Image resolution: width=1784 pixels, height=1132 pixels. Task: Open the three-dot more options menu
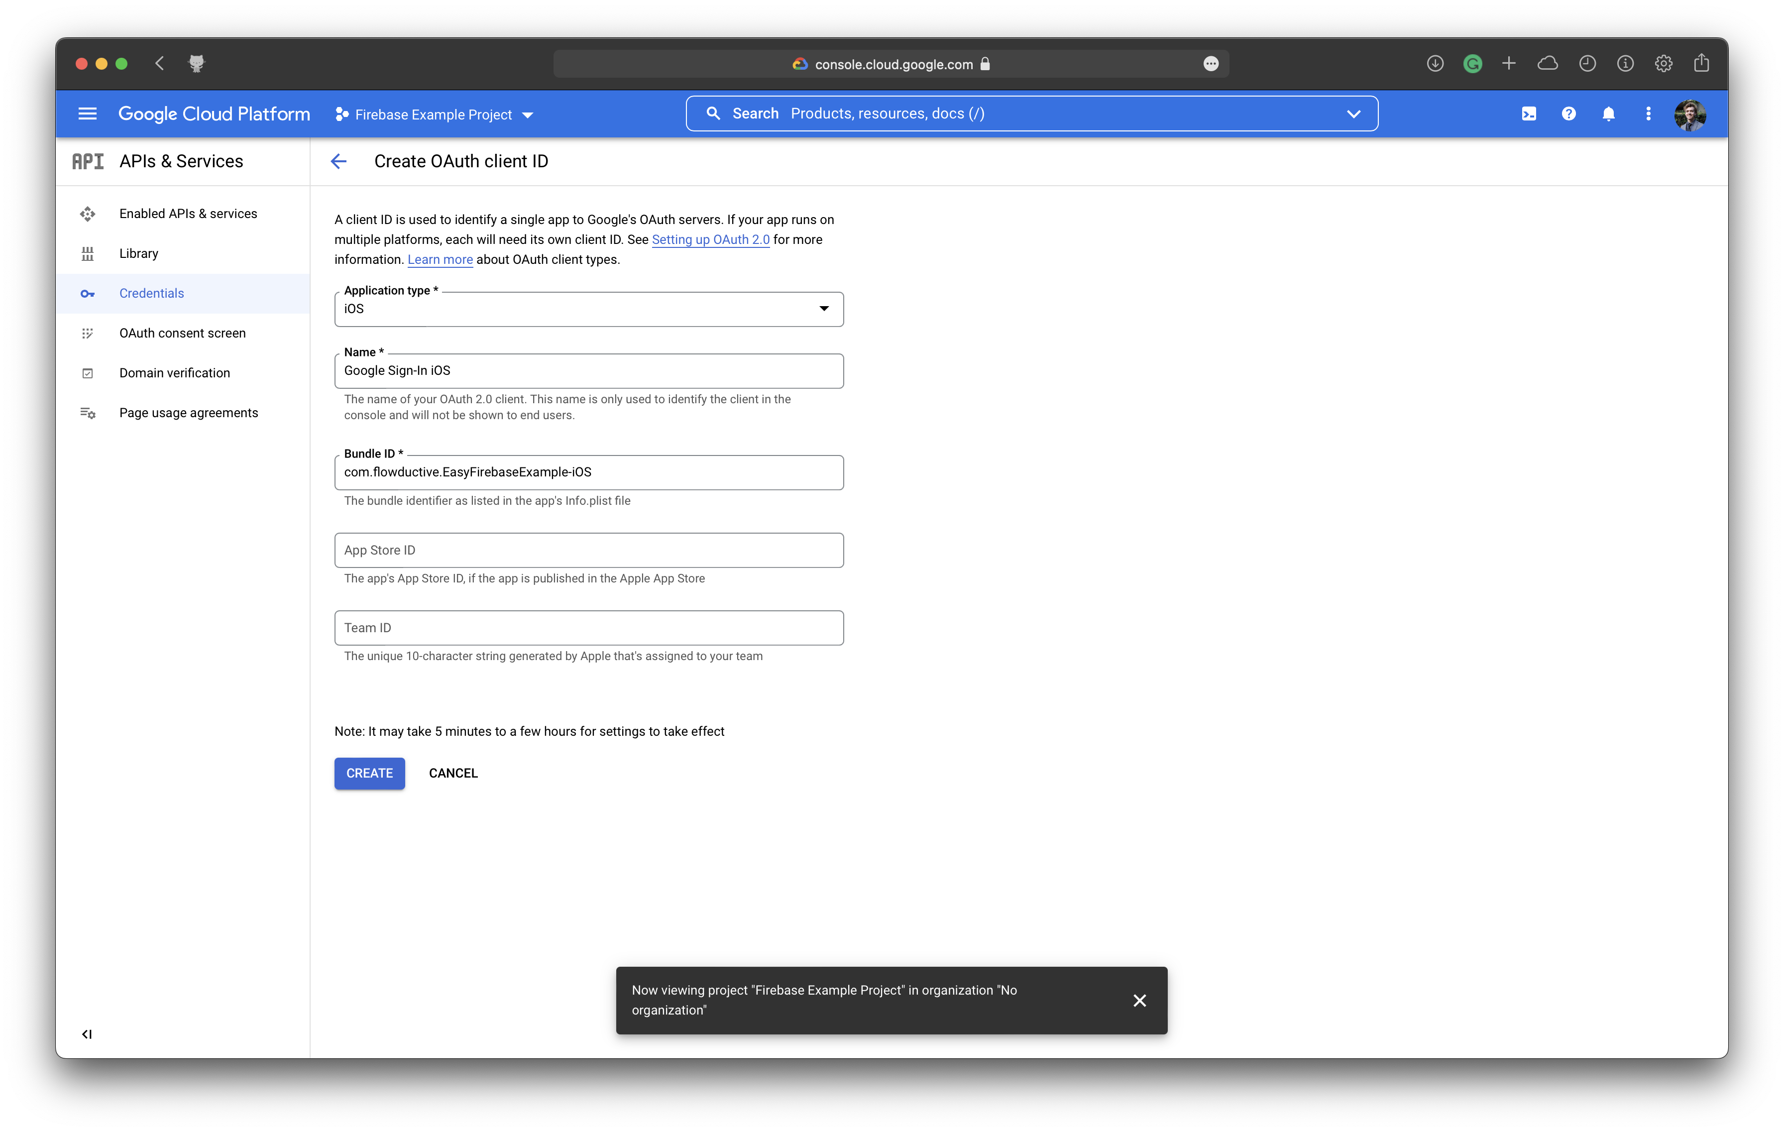coord(1649,114)
